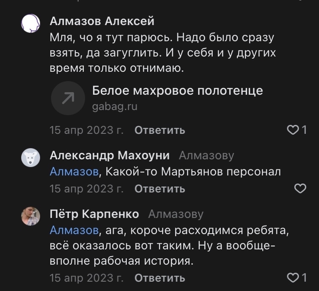Tap the gray Алмазову label beside Александр Махоуни
The width and height of the screenshot is (319, 291).
pyautogui.click(x=206, y=156)
